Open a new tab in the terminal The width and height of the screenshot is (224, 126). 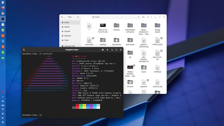click(x=103, y=50)
